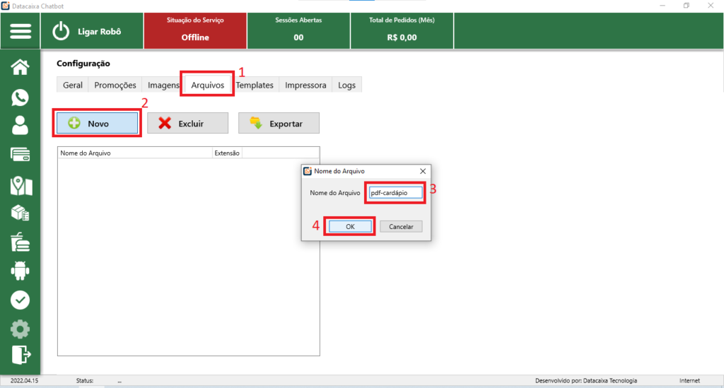Open the WhatsApp sidebar icon
This screenshot has width=724, height=388.
[21, 98]
